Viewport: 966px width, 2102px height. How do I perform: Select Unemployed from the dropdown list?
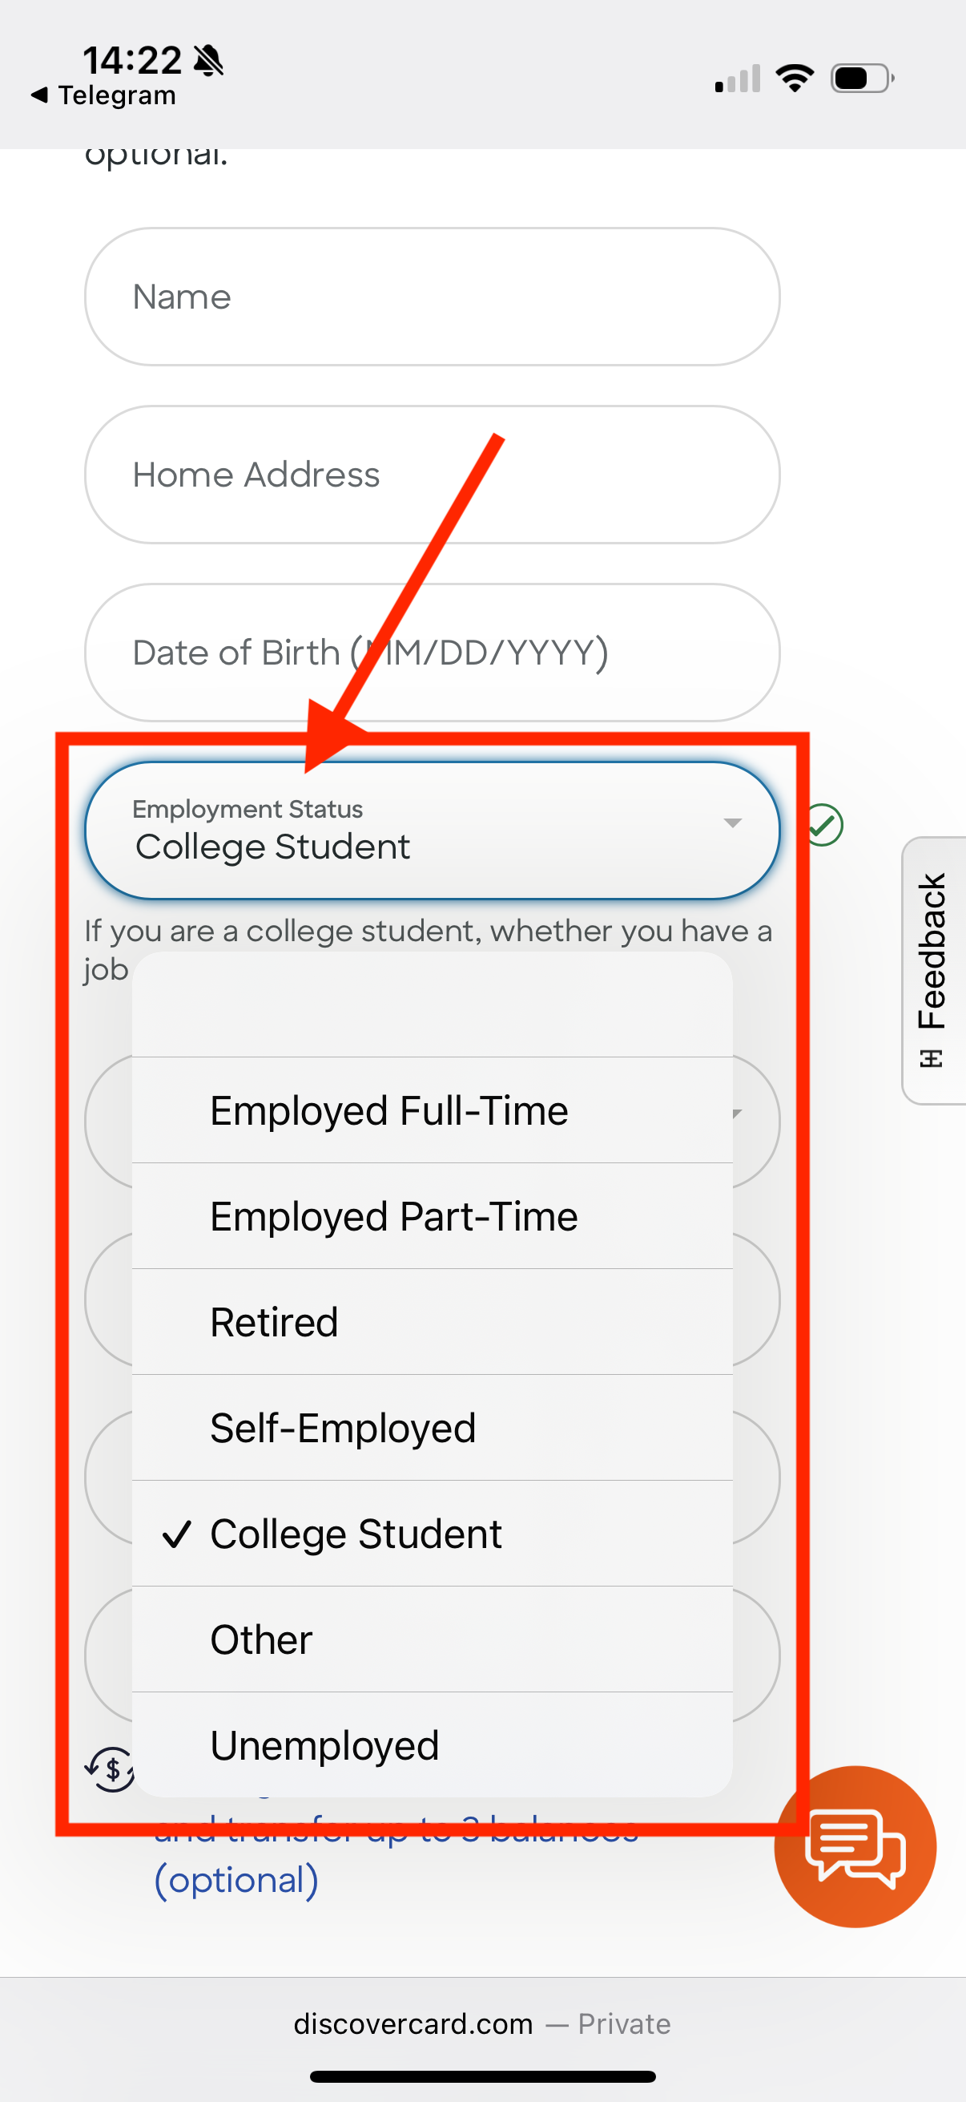(432, 1744)
